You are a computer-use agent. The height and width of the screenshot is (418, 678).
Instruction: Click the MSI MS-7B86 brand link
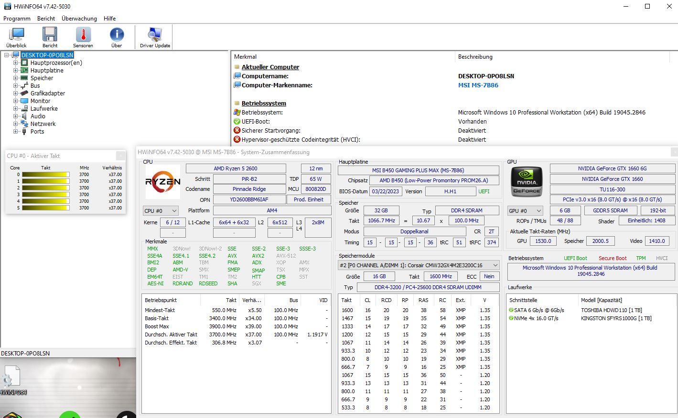point(478,85)
